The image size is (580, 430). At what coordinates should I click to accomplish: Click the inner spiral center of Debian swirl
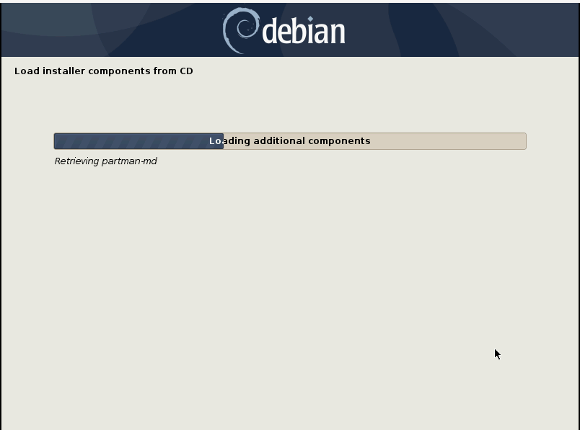245,27
